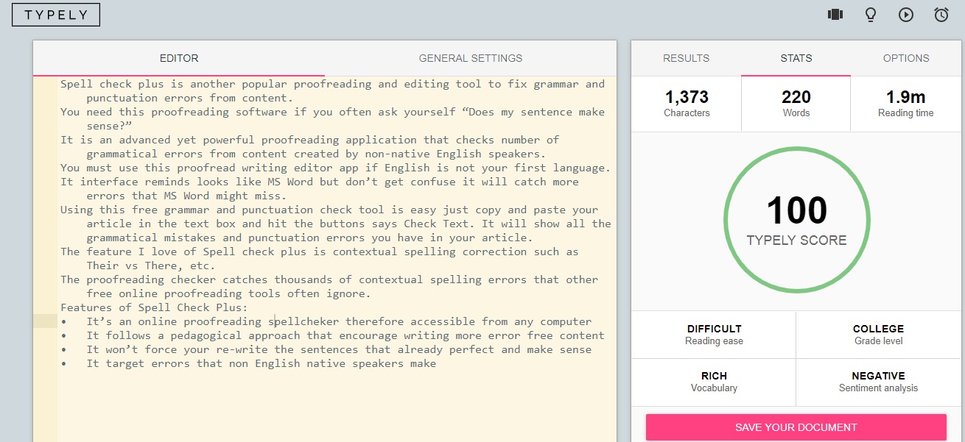Click the College Grade level cell
This screenshot has height=442, width=965.
click(x=878, y=335)
